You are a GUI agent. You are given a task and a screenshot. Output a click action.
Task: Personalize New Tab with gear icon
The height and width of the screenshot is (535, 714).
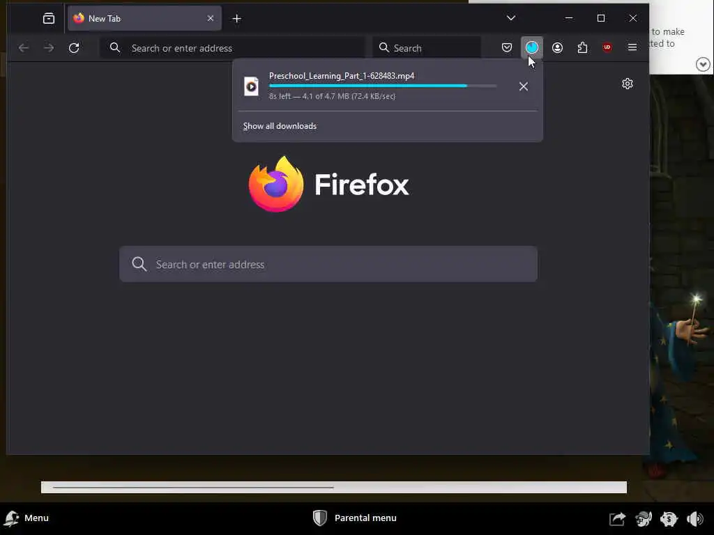coord(628,84)
